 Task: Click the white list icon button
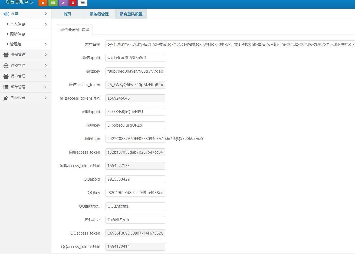point(83,3)
